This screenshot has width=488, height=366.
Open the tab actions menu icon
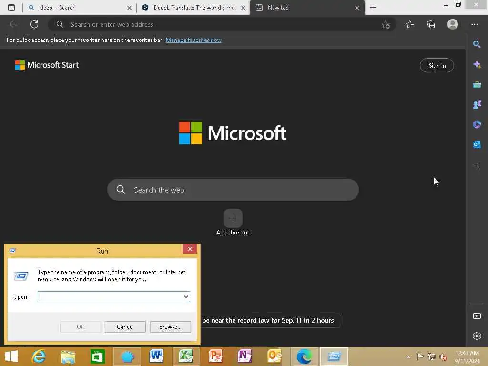11,8
